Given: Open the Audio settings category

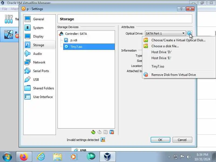Looking at the screenshot, I should [39, 53].
